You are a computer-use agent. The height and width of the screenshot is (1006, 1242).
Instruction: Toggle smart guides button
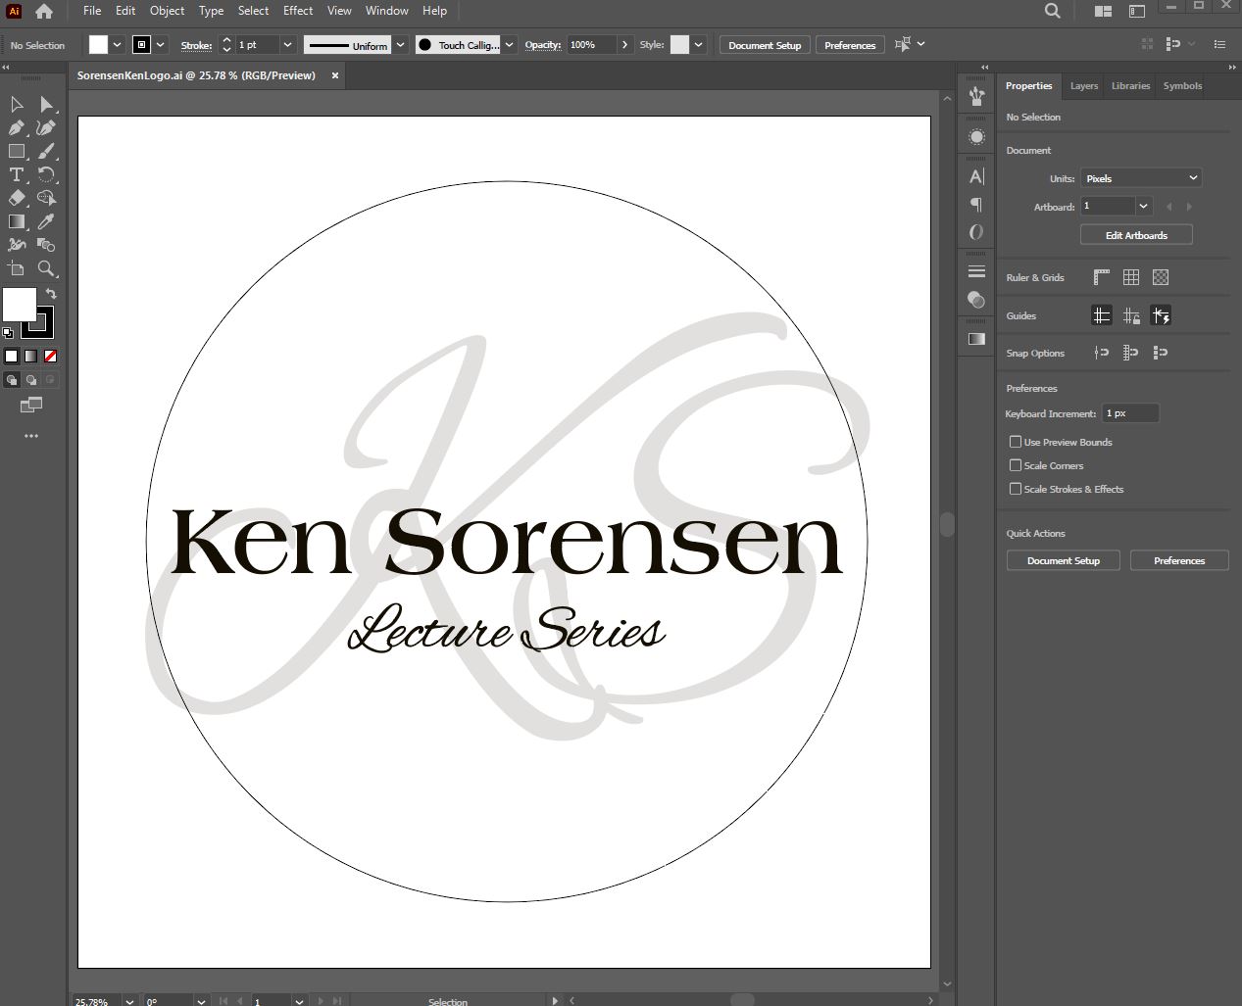(1161, 315)
